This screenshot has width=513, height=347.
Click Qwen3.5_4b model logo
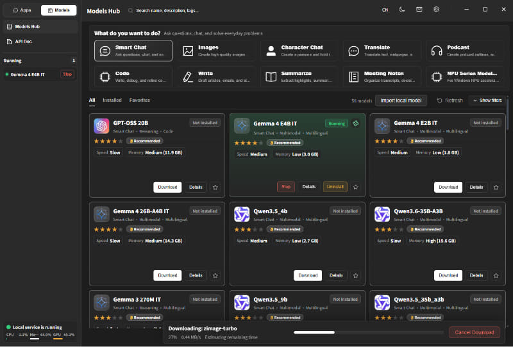(242, 214)
